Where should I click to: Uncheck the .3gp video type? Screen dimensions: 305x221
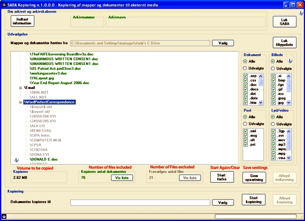[274, 131]
